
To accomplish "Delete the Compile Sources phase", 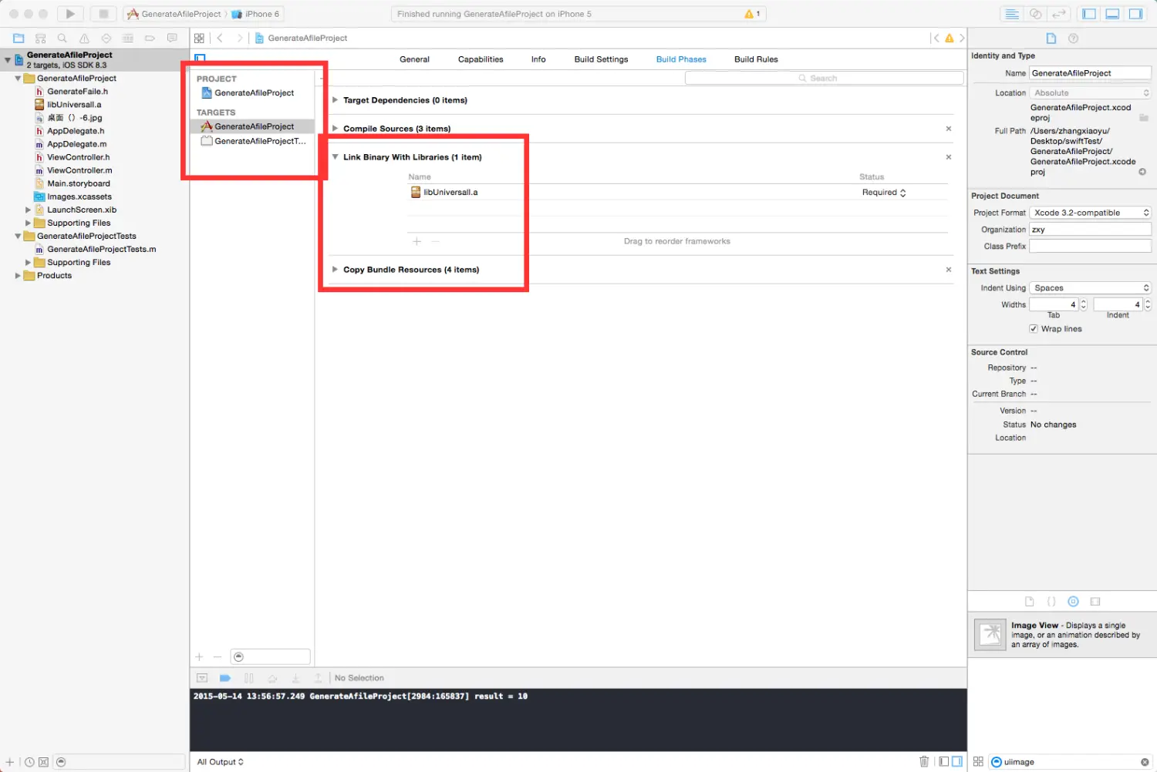I will tap(949, 129).
